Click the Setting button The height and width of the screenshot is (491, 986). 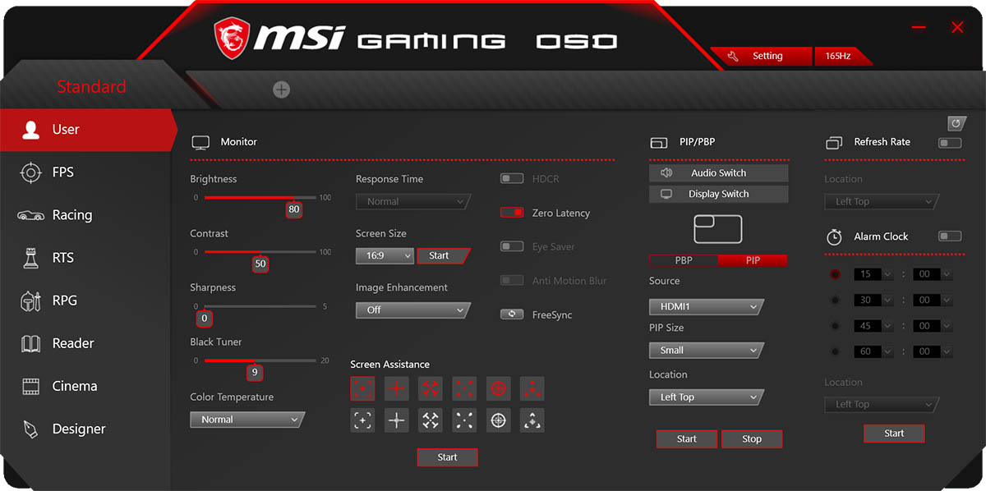pos(760,57)
